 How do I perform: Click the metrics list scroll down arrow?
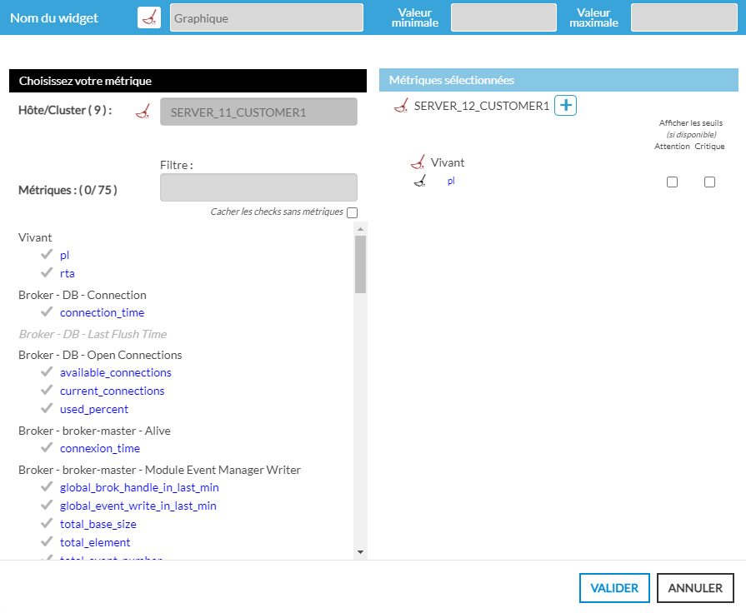(x=360, y=551)
